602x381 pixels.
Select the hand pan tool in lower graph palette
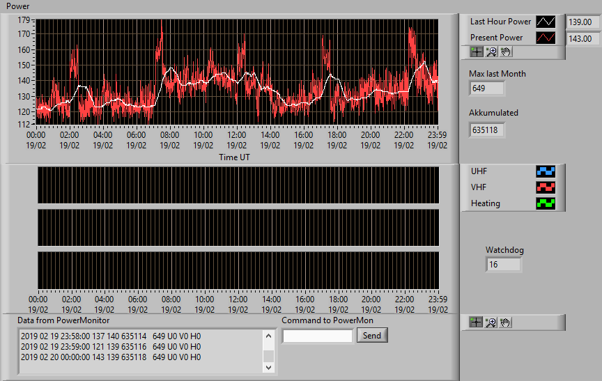[x=505, y=322]
